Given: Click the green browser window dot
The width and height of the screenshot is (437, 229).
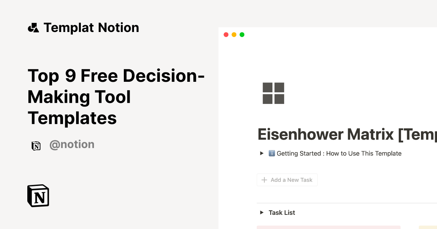Looking at the screenshot, I should click(242, 34).
